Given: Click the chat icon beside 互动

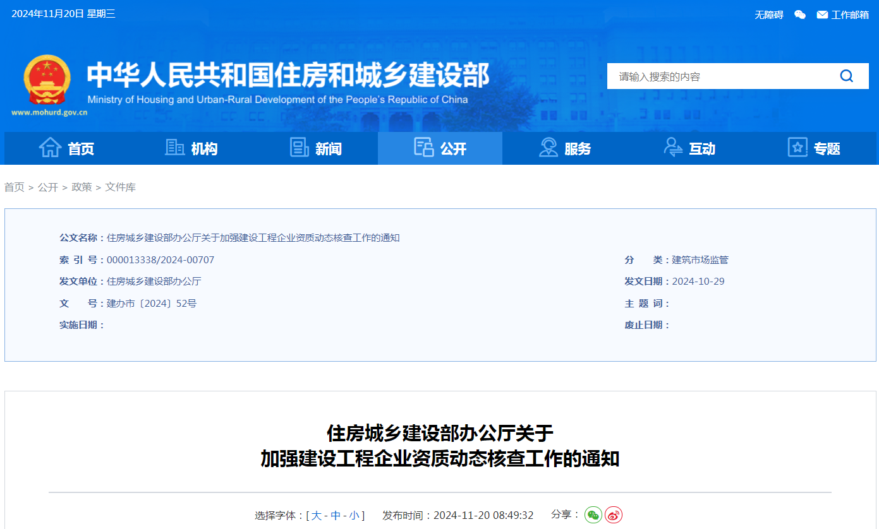Looking at the screenshot, I should click(x=672, y=147).
